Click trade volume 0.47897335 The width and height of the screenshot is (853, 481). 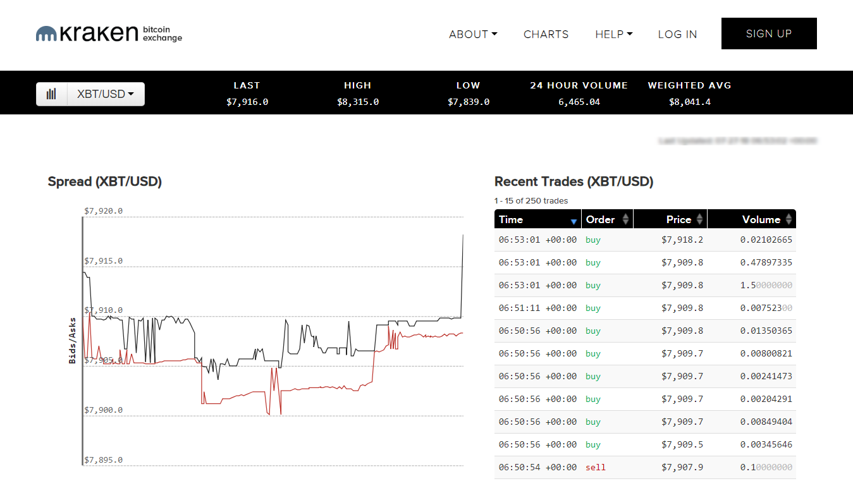point(766,262)
